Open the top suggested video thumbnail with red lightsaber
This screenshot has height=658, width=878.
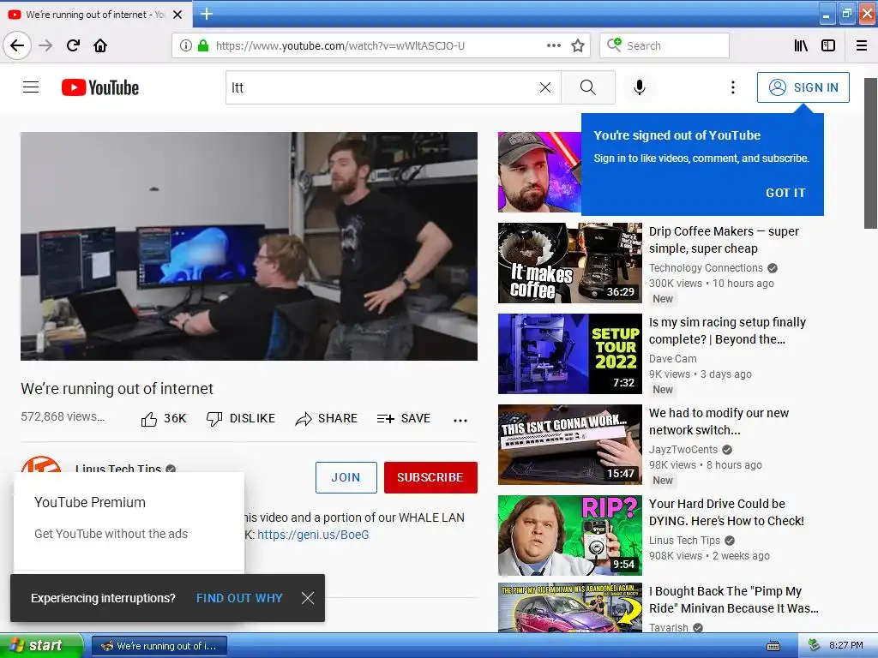pos(540,171)
